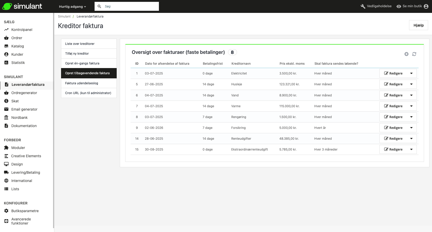Click the Ordrer basket icon in sidebar
The height and width of the screenshot is (232, 432).
click(6, 38)
